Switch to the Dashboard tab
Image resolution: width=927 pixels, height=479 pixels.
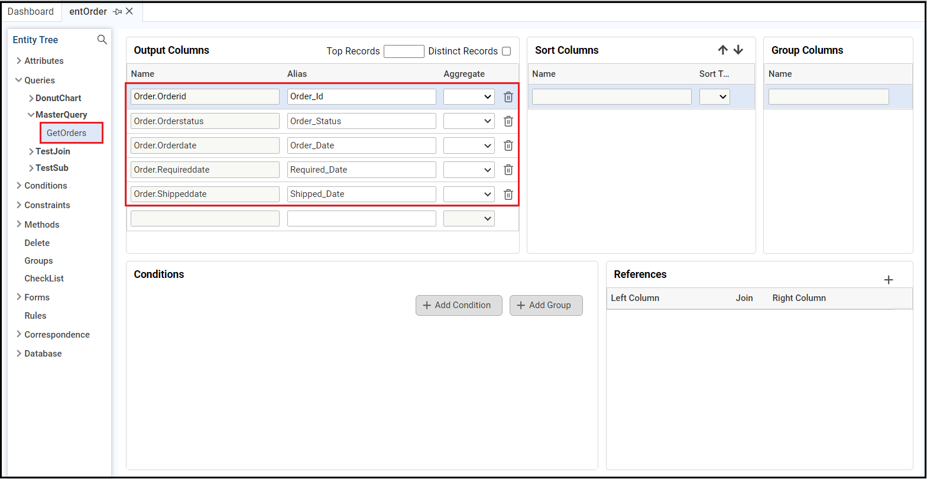point(31,12)
